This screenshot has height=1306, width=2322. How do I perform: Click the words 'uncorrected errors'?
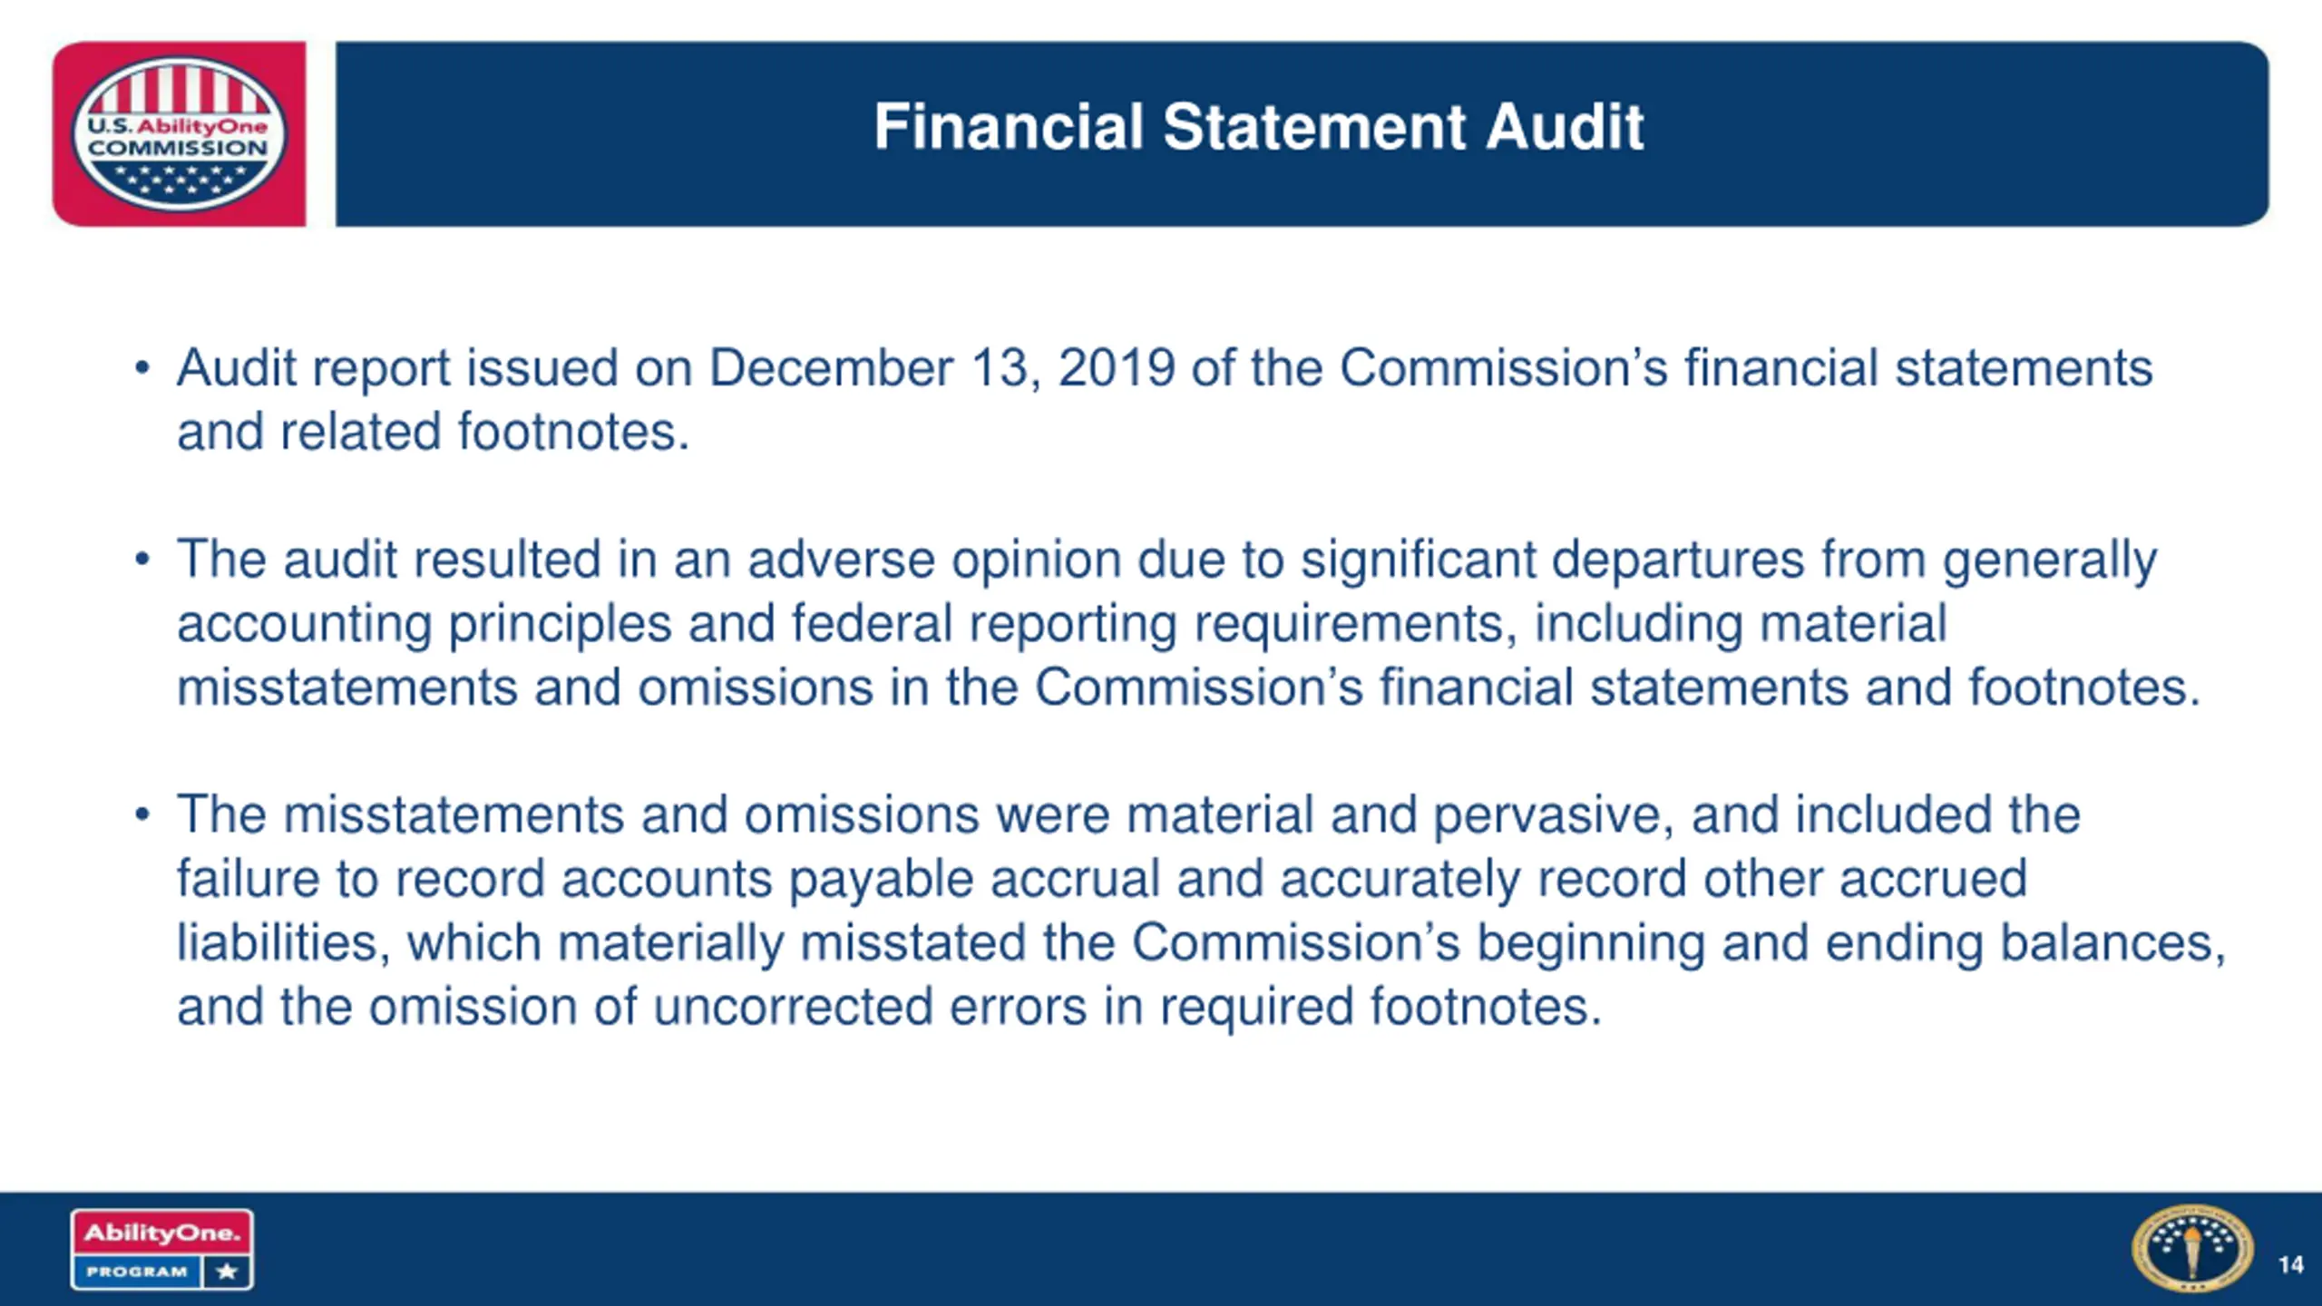(869, 1007)
